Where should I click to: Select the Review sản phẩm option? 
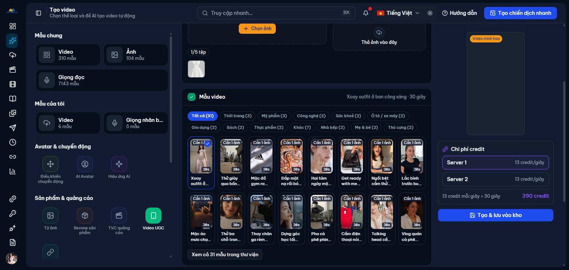coord(85,221)
